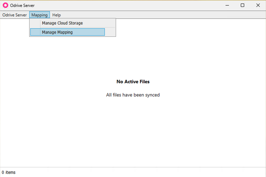
Task: Choose Manage Cloud Storage entry
Action: pyautogui.click(x=73, y=23)
